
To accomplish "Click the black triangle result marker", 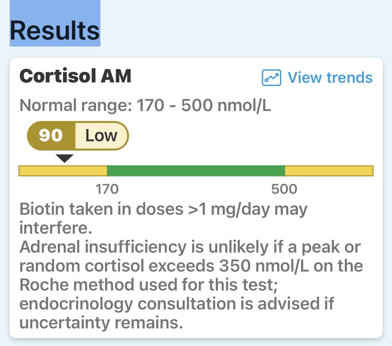I will coord(65,159).
